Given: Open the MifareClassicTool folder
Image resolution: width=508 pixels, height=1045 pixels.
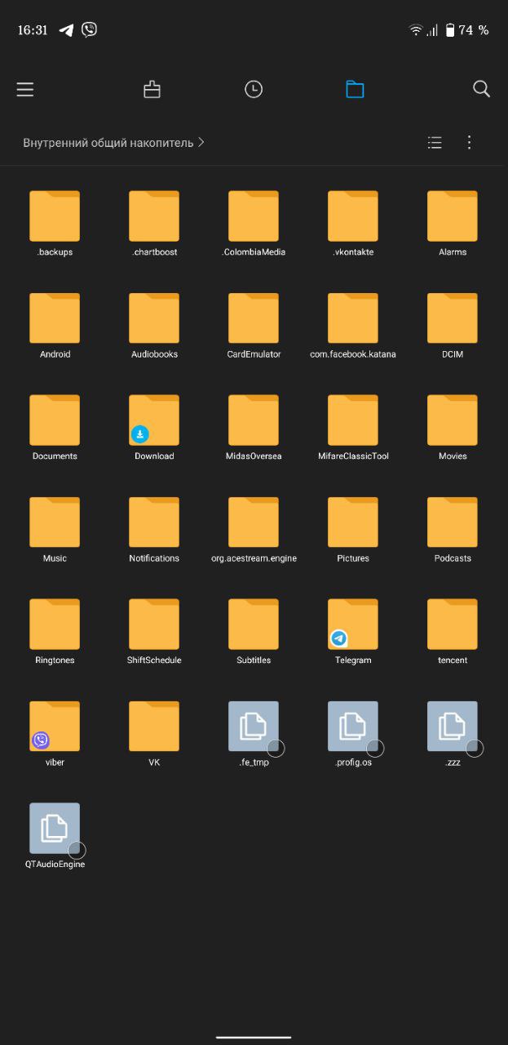Looking at the screenshot, I should pos(353,420).
